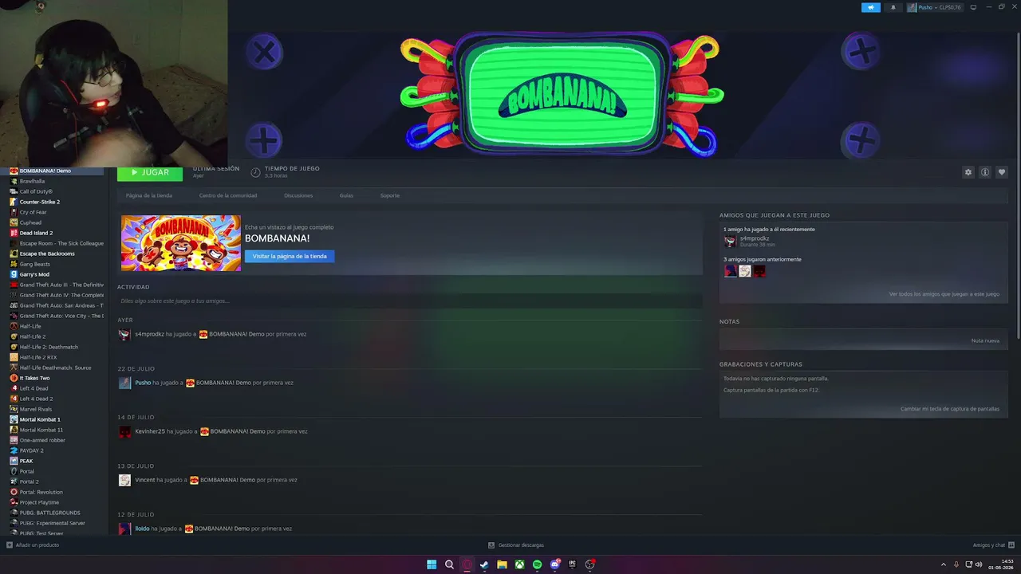The width and height of the screenshot is (1021, 574).
Task: Click 'Añadir un producto' at bottom left
Action: pos(33,545)
